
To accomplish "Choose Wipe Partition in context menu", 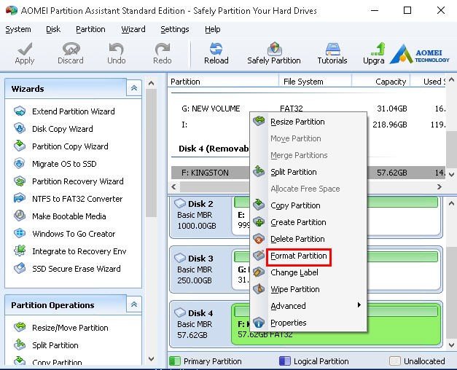I will pyautogui.click(x=308, y=289).
